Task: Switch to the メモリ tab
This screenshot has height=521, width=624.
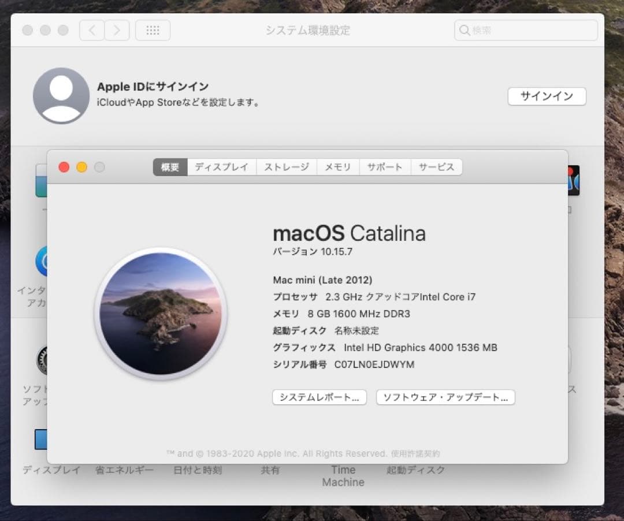Action: 338,167
